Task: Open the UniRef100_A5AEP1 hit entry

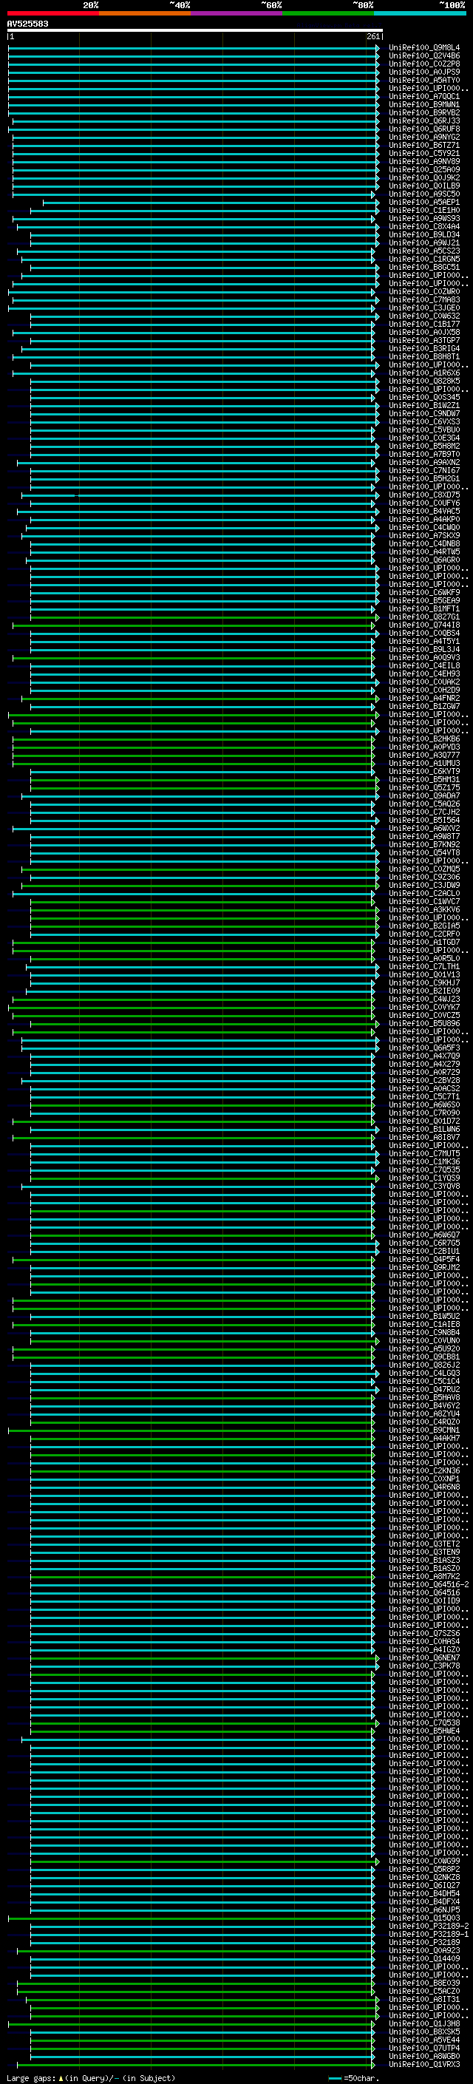Action: tap(423, 203)
